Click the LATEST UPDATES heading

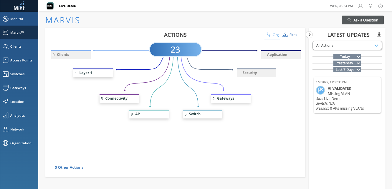click(348, 35)
